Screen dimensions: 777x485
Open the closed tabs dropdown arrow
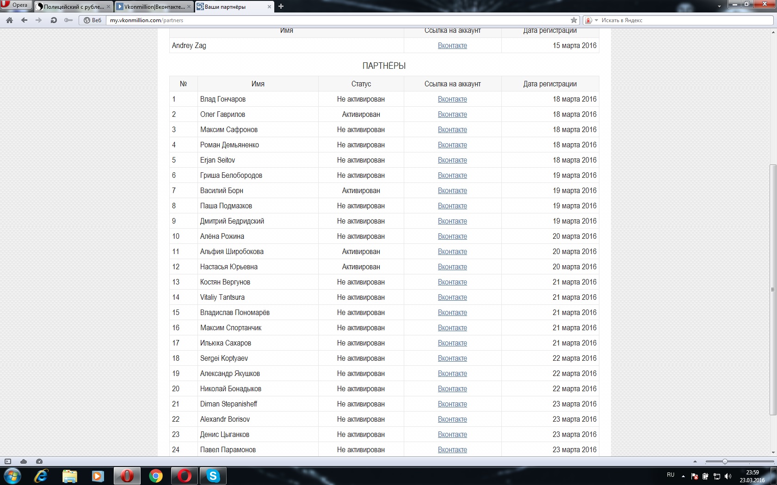pyautogui.click(x=719, y=6)
